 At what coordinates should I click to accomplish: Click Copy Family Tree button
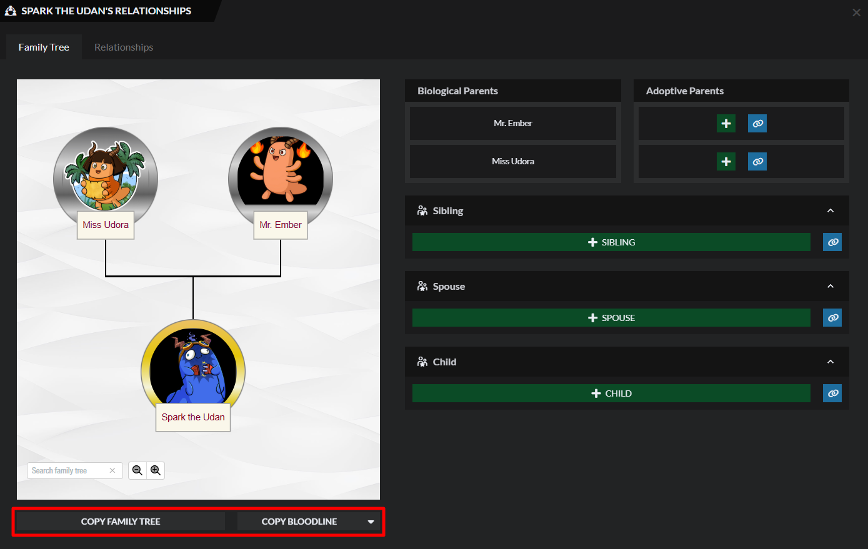(x=121, y=522)
